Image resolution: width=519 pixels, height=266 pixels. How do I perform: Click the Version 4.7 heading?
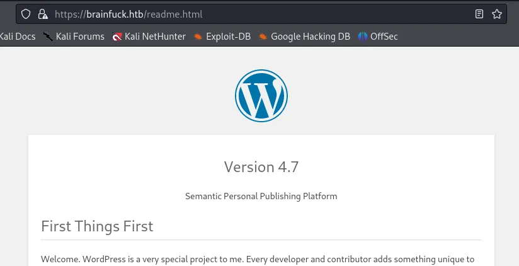(261, 166)
